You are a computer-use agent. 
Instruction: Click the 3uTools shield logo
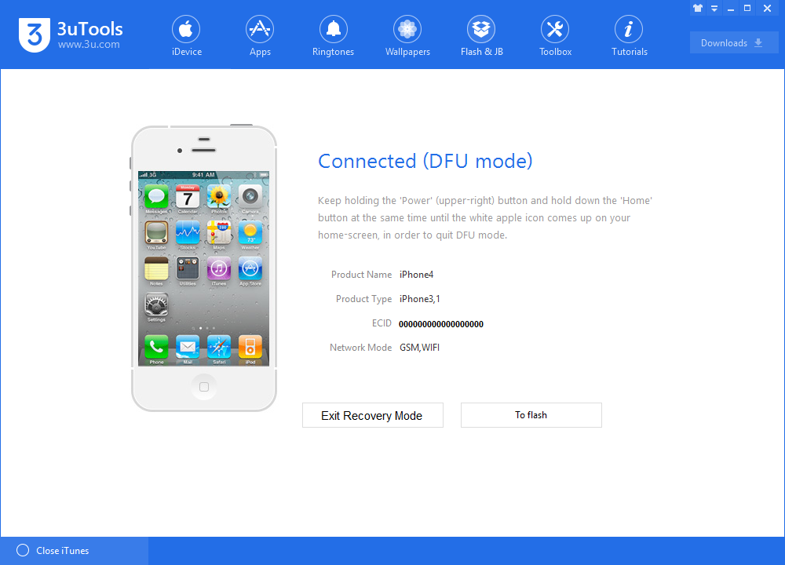(x=35, y=35)
